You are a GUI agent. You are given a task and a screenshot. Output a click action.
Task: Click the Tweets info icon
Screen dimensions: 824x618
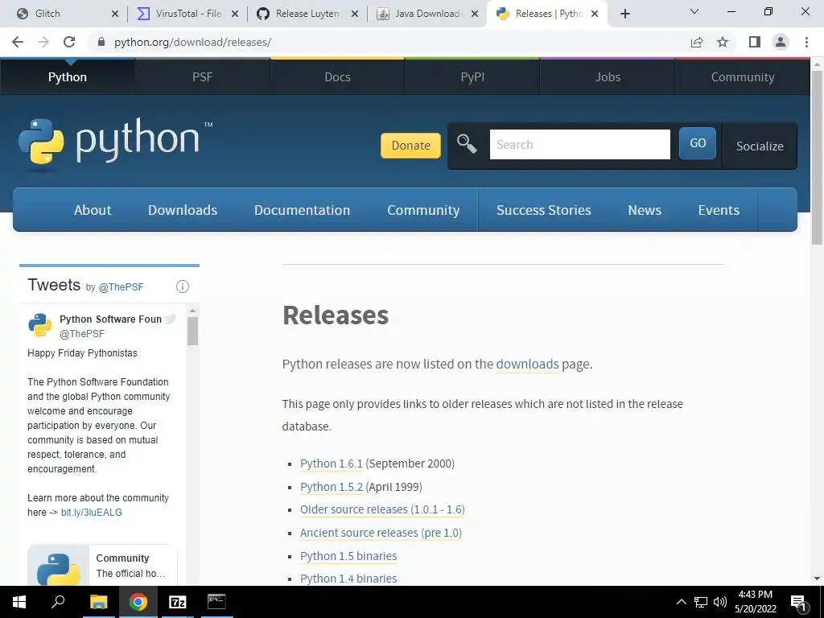183,286
